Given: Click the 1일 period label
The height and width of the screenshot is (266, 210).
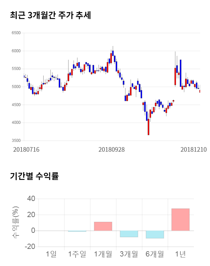Looking at the screenshot, I should point(51,254).
